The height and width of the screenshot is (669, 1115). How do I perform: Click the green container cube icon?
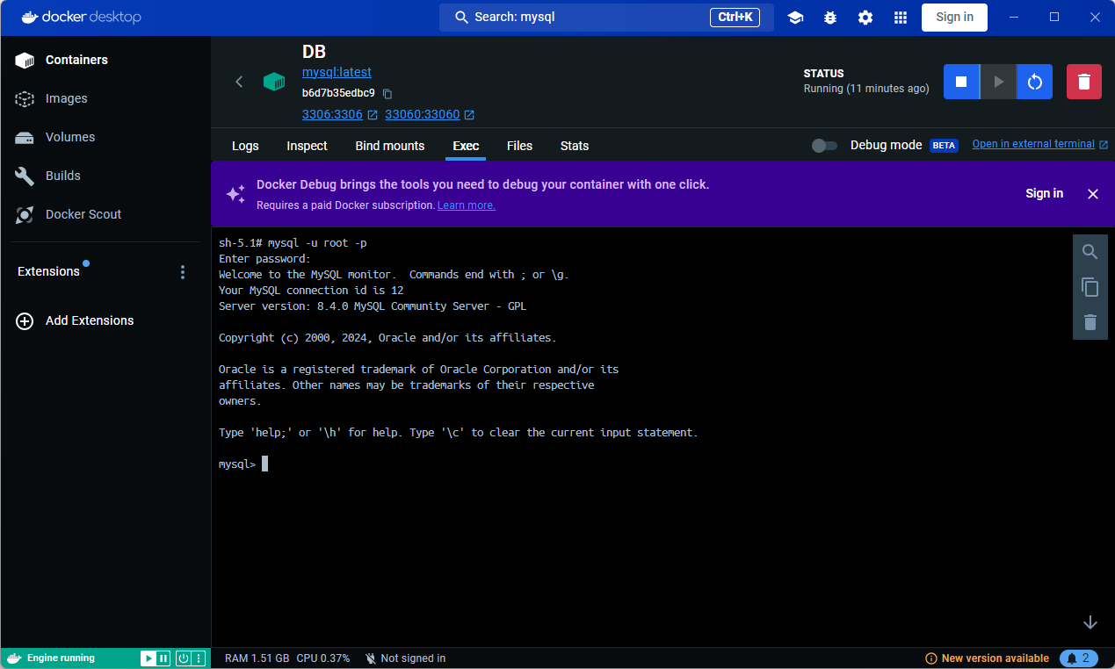(274, 82)
